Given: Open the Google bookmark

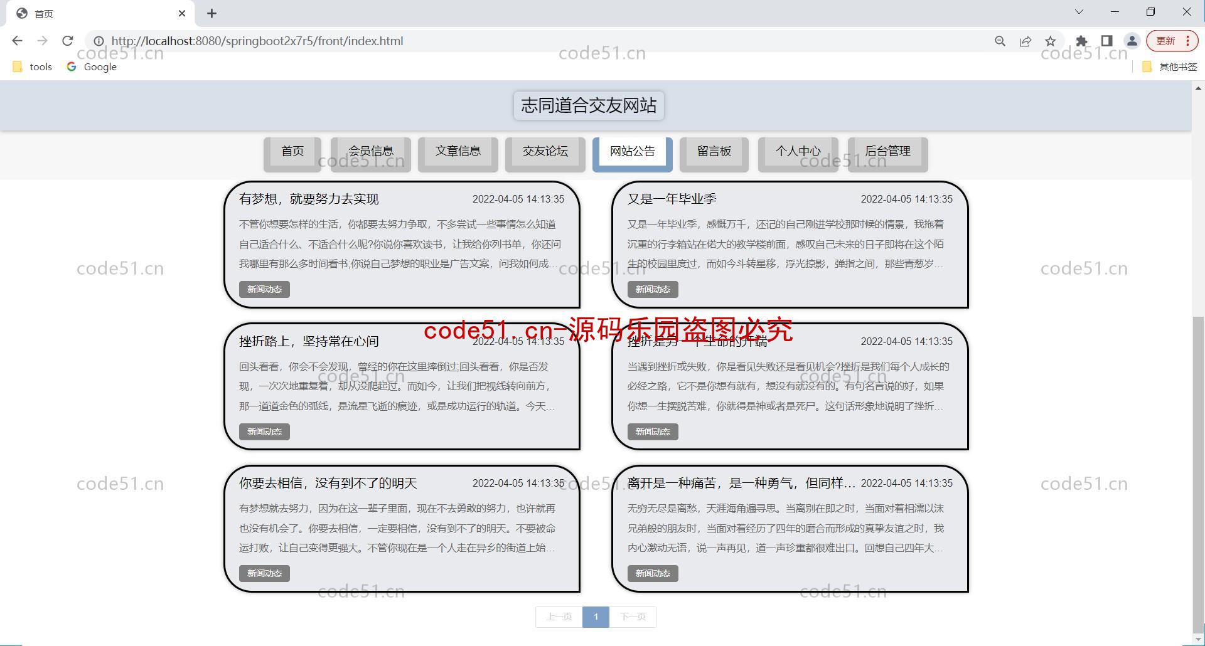Looking at the screenshot, I should (x=92, y=66).
